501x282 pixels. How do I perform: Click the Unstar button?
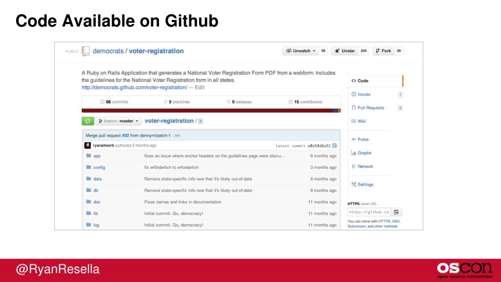pos(345,51)
